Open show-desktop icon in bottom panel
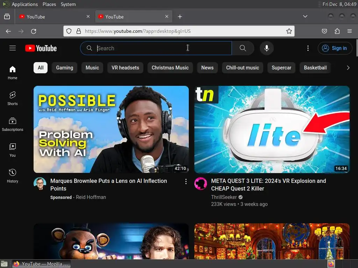The width and height of the screenshot is (358, 268). [4, 264]
